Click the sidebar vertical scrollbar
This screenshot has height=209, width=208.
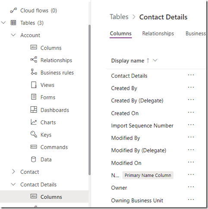pos(89,100)
